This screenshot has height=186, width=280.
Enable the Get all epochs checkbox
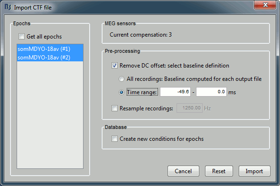pyautogui.click(x=22, y=37)
